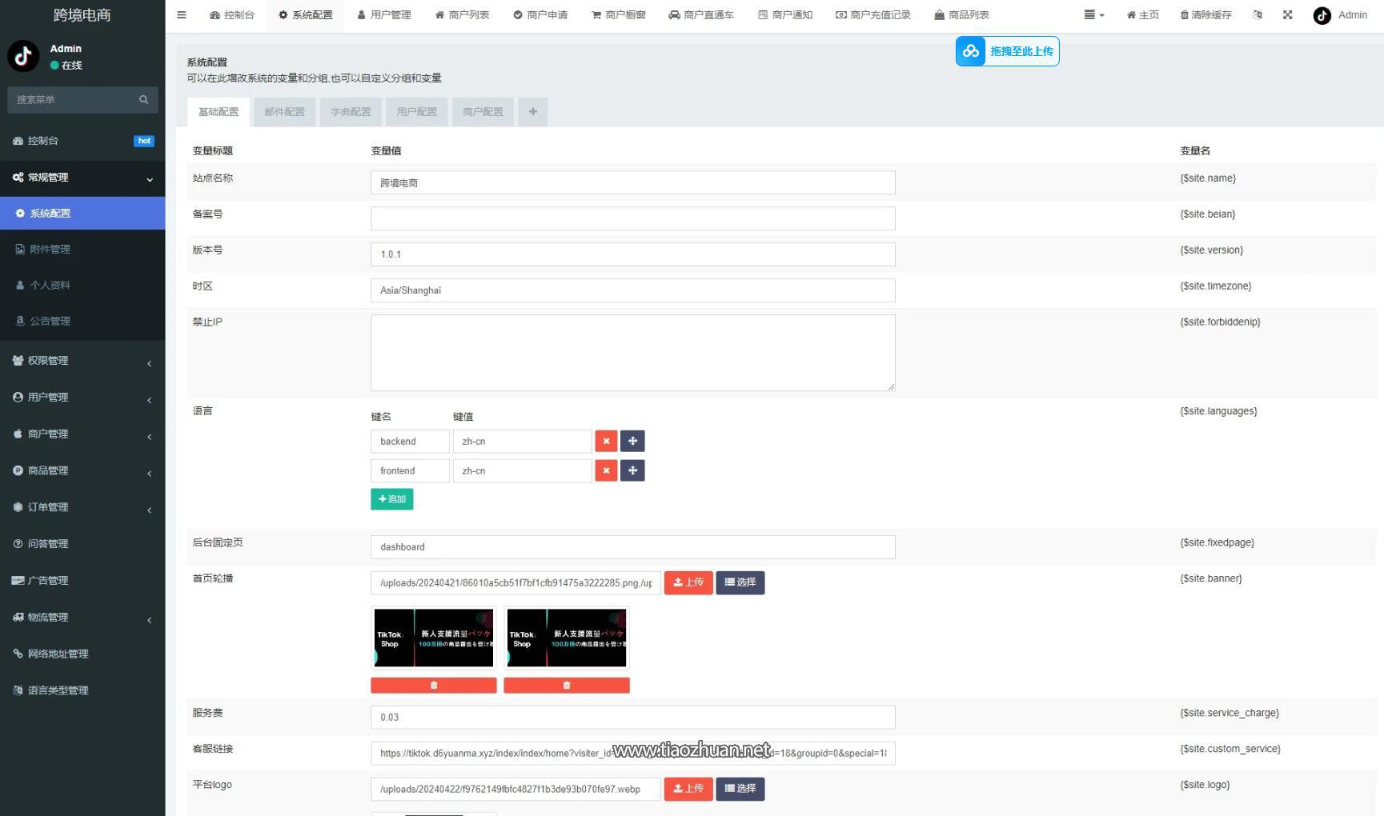The image size is (1384, 816).
Task: Open fullscreen mode icon in top bar
Action: click(1287, 15)
